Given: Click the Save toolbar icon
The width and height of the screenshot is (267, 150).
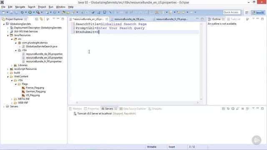Looking at the screenshot, I should coord(11,12).
